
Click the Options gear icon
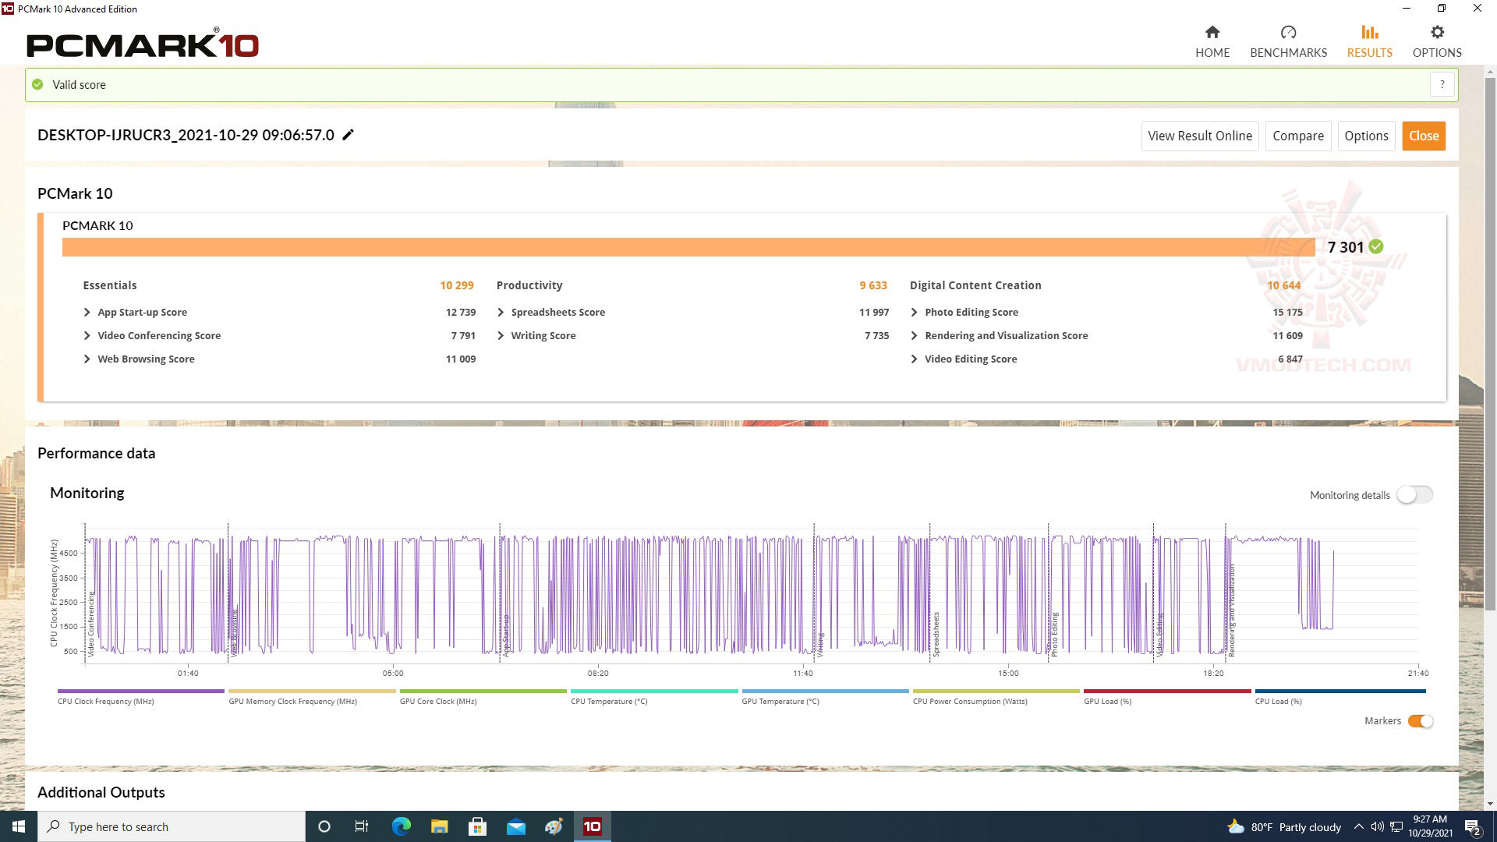click(x=1437, y=33)
